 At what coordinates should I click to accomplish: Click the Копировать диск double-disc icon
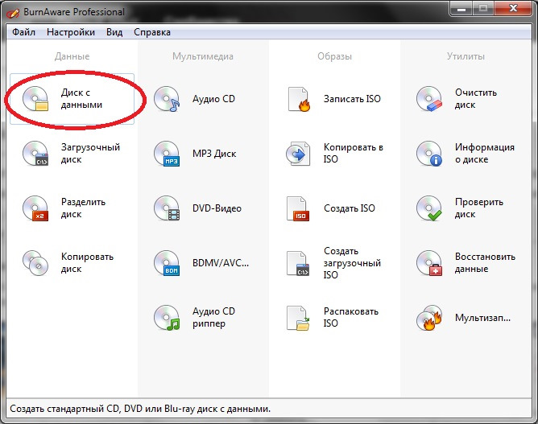pos(35,263)
